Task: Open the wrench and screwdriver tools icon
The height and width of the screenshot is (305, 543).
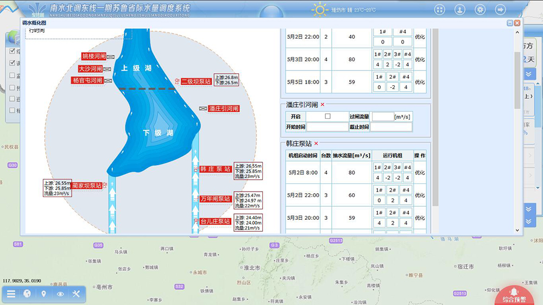Action: click(x=76, y=294)
